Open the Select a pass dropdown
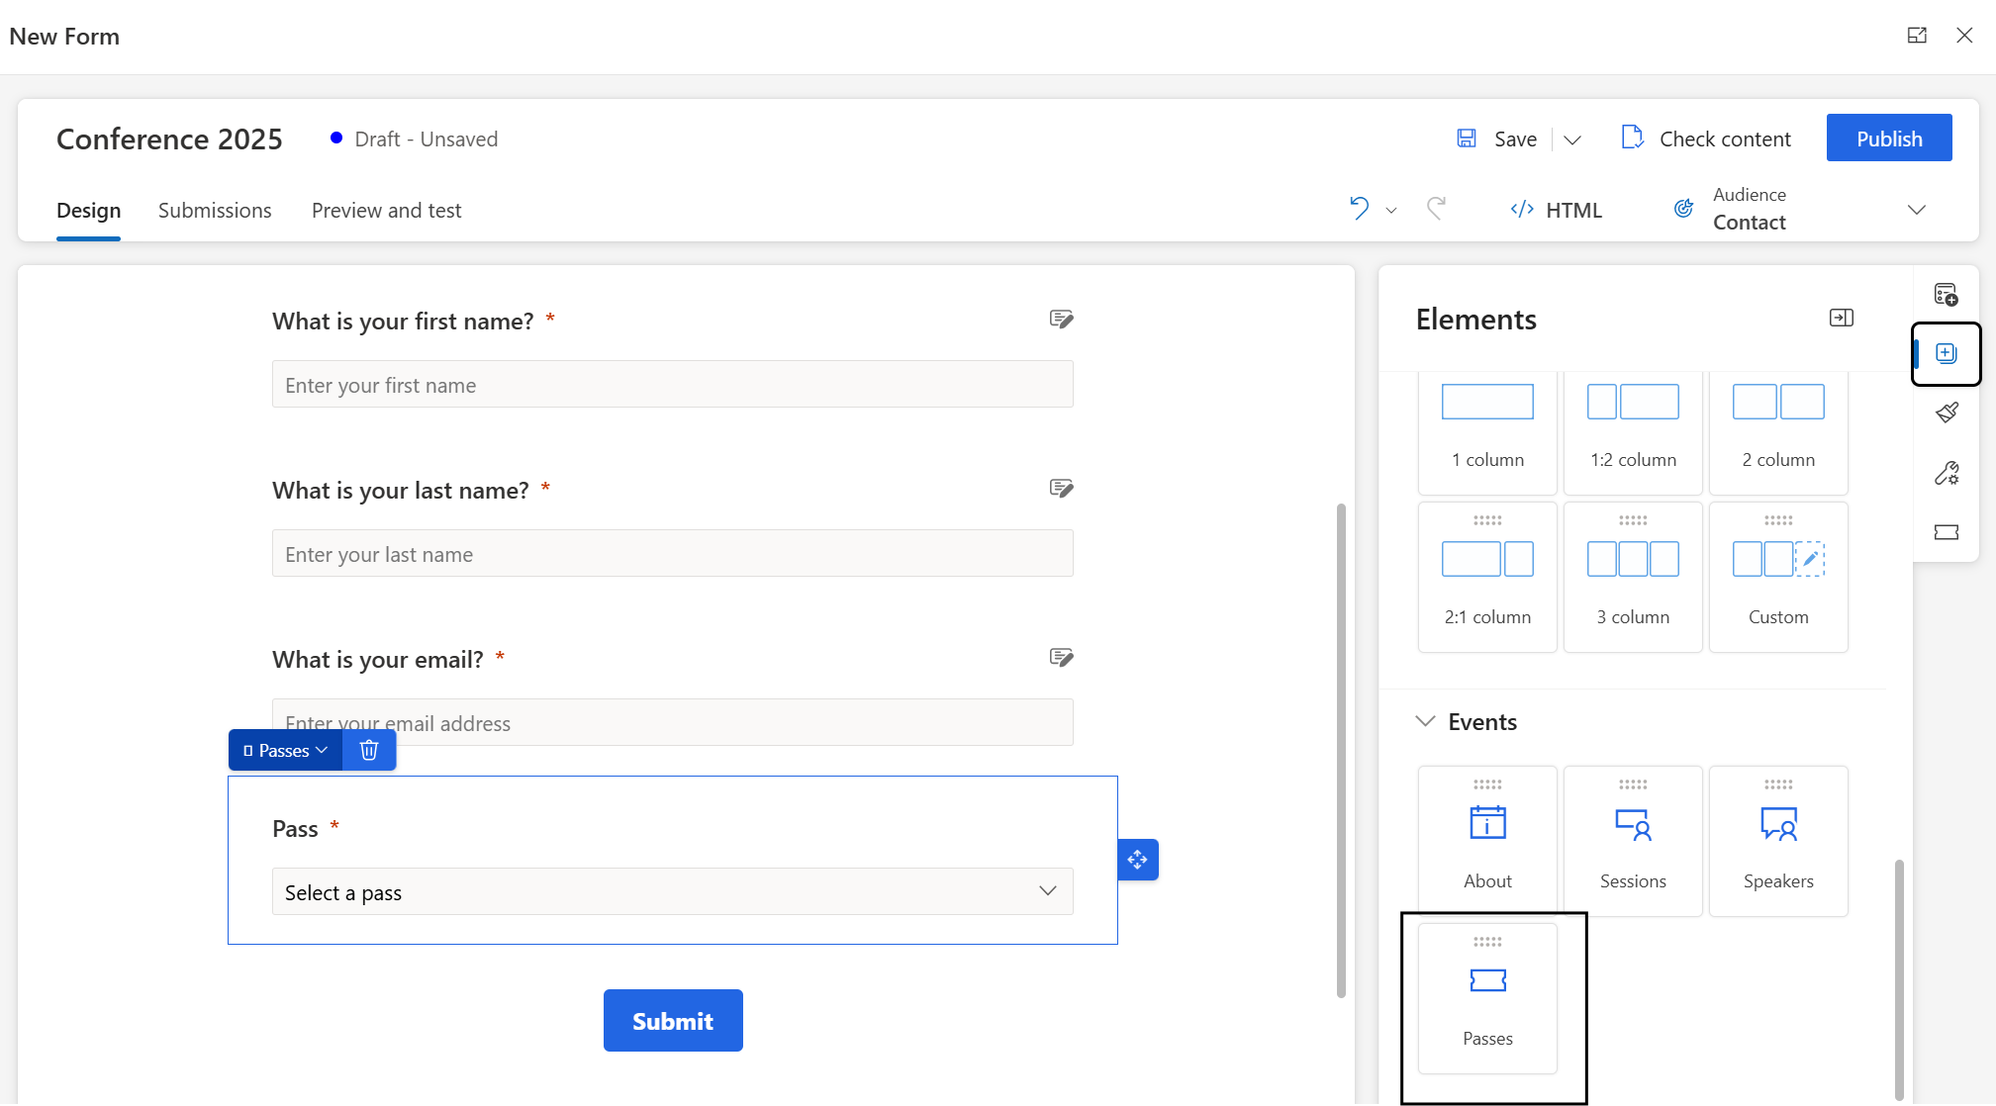Viewport: 1996px width, 1106px height. 672,892
